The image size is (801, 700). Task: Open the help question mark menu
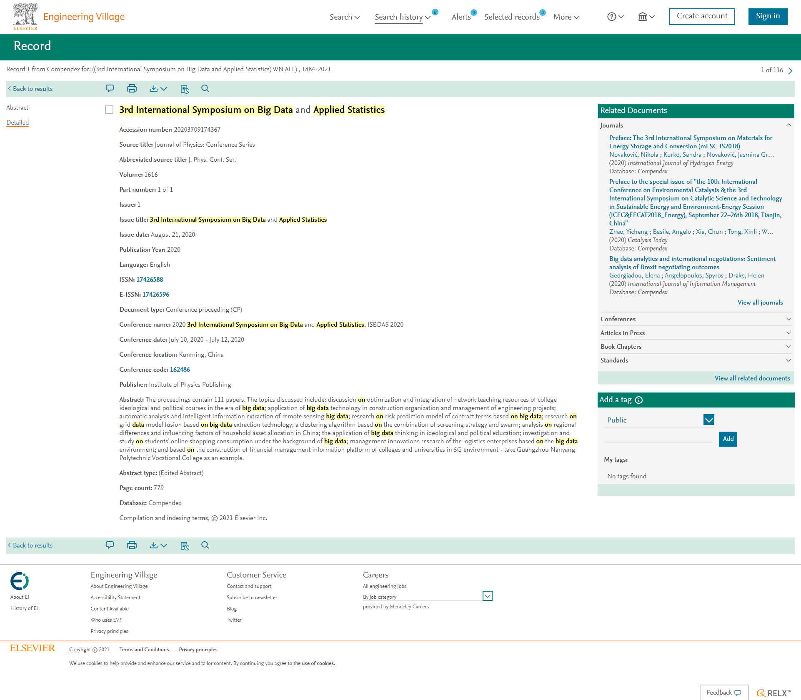615,17
